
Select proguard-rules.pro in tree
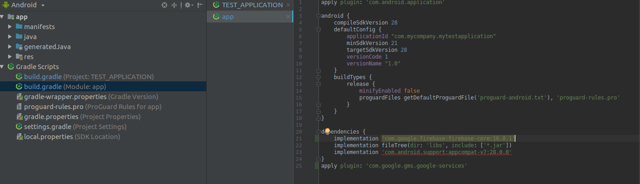click(x=93, y=107)
